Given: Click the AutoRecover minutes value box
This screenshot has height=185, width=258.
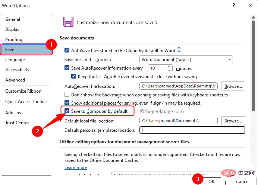Looking at the screenshot, I should coord(158,68).
